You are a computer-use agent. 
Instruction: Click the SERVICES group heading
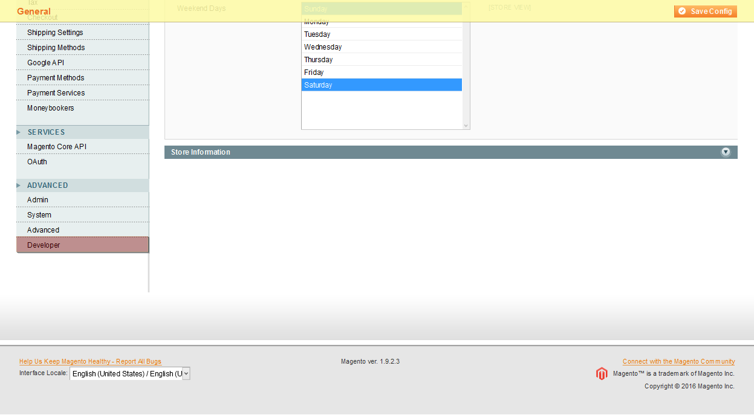83,132
